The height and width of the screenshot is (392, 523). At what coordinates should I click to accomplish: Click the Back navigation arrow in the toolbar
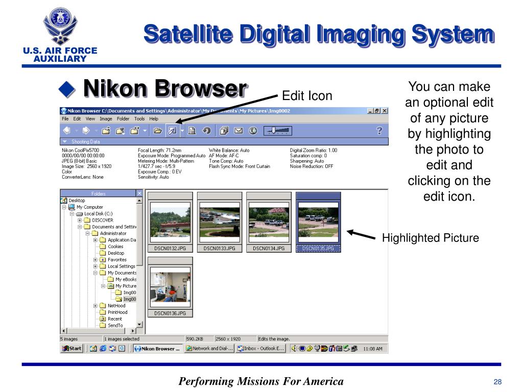click(67, 131)
